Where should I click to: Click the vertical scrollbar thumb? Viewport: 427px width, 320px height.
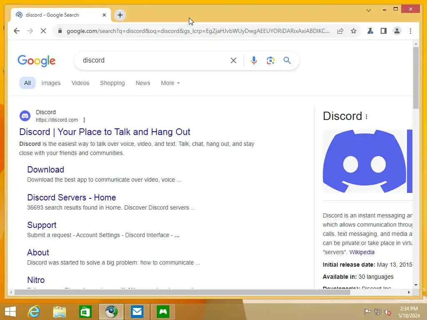(416, 78)
